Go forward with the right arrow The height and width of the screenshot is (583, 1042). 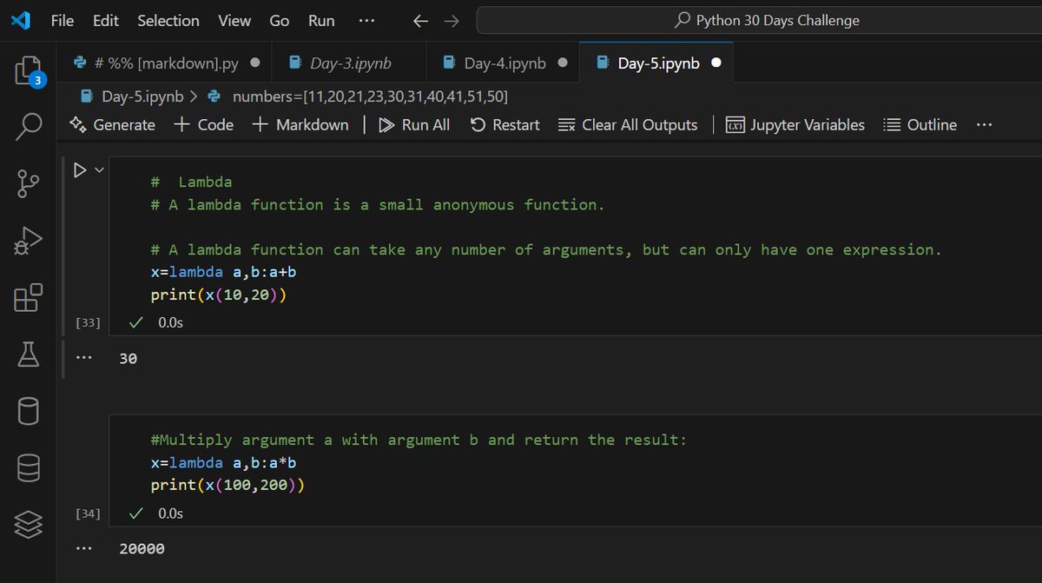click(452, 21)
